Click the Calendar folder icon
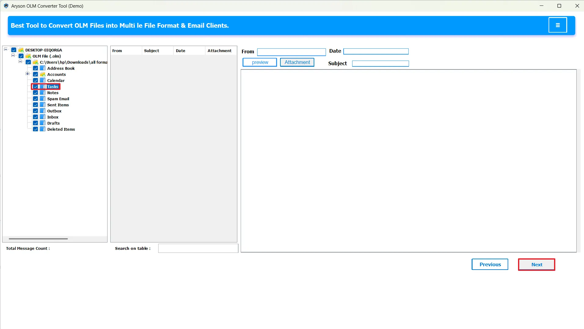Image resolution: width=584 pixels, height=329 pixels. [43, 80]
